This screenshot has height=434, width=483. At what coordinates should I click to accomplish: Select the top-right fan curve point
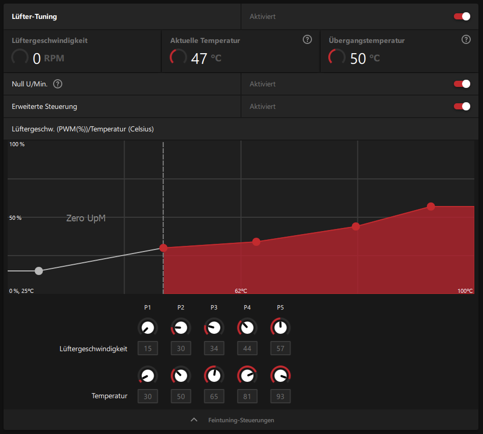(x=430, y=207)
